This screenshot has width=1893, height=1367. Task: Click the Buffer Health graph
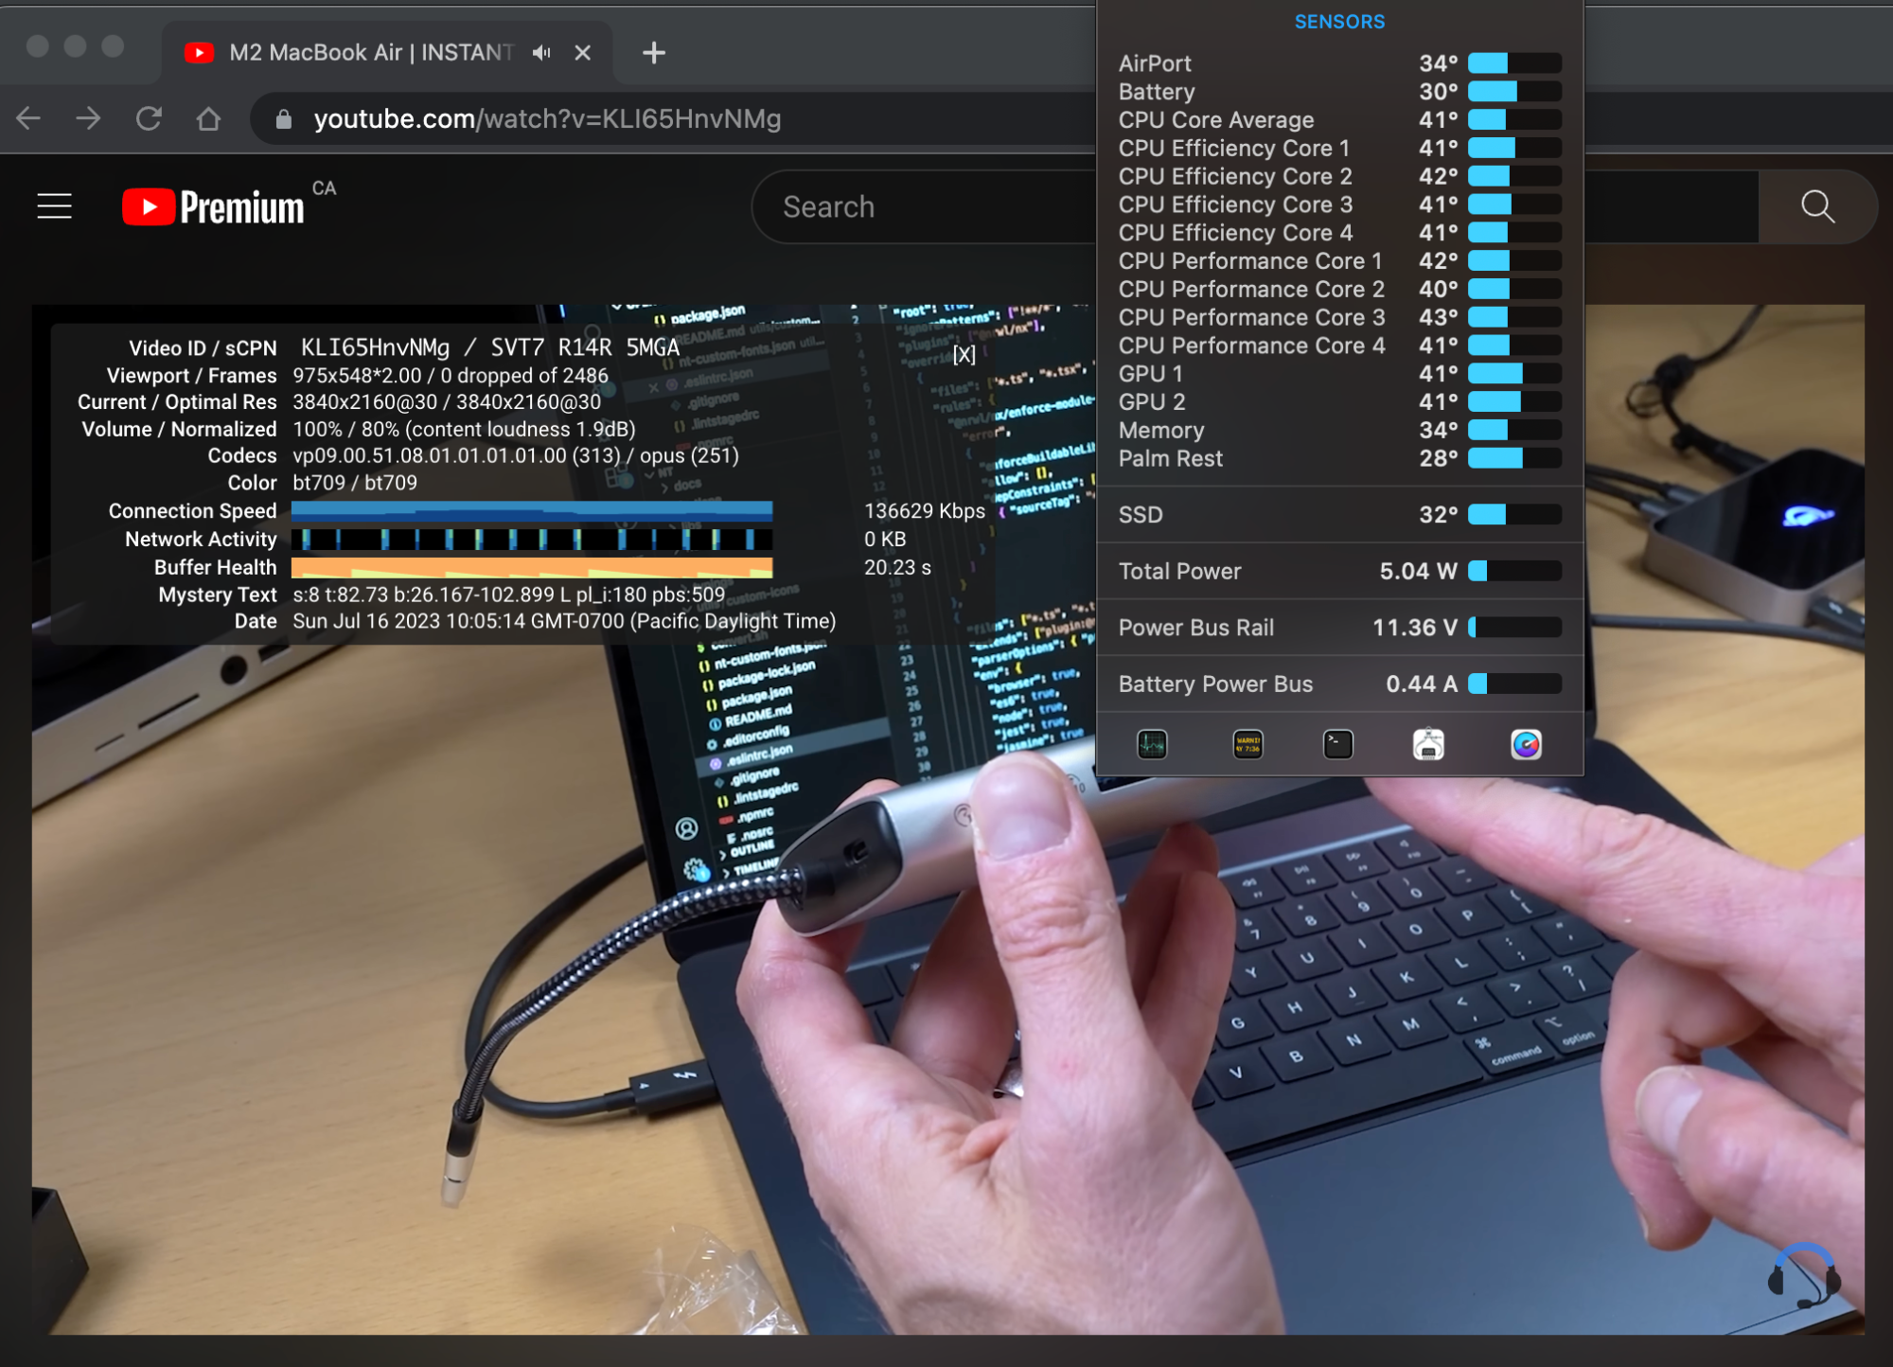(532, 568)
